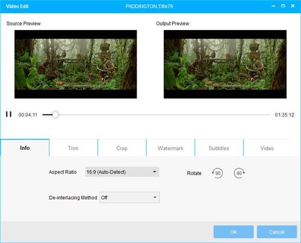Open the De-interlacing Method dropdown
301x243 pixels.
130,197
